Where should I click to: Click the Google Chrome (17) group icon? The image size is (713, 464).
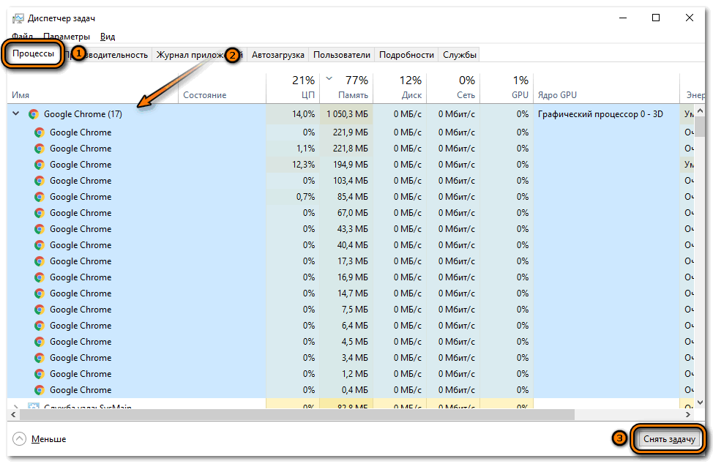point(33,114)
